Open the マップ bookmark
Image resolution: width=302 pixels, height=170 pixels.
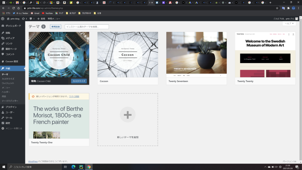(x=59, y=13)
